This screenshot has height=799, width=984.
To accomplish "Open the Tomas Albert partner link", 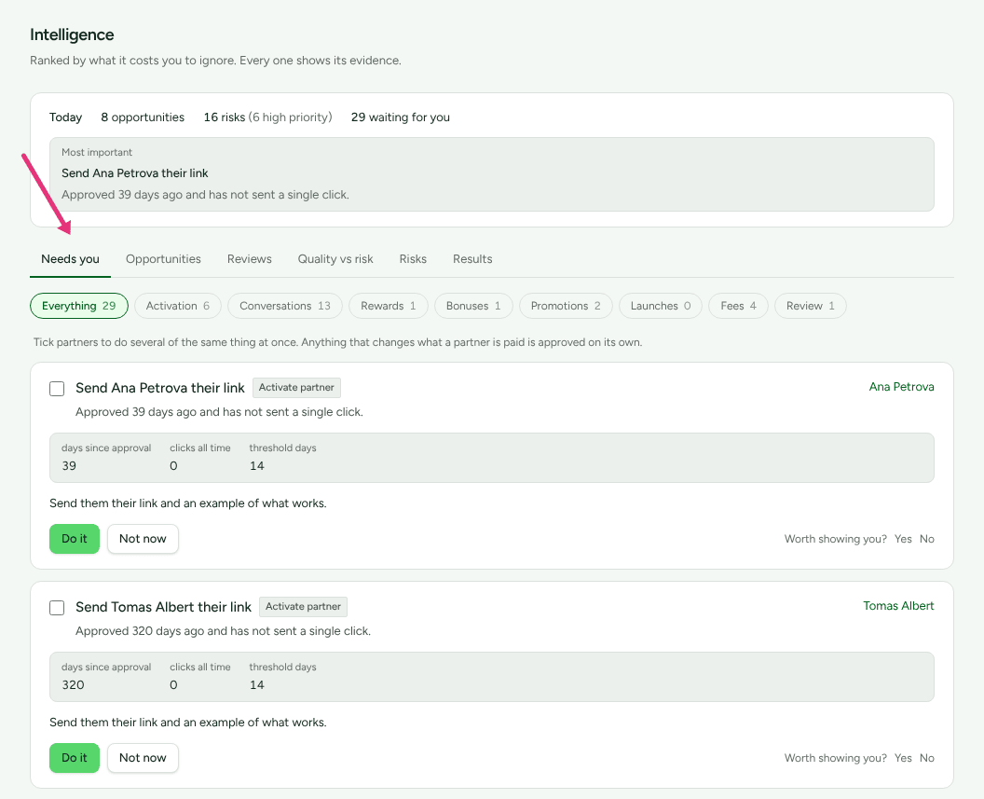I will 898,606.
